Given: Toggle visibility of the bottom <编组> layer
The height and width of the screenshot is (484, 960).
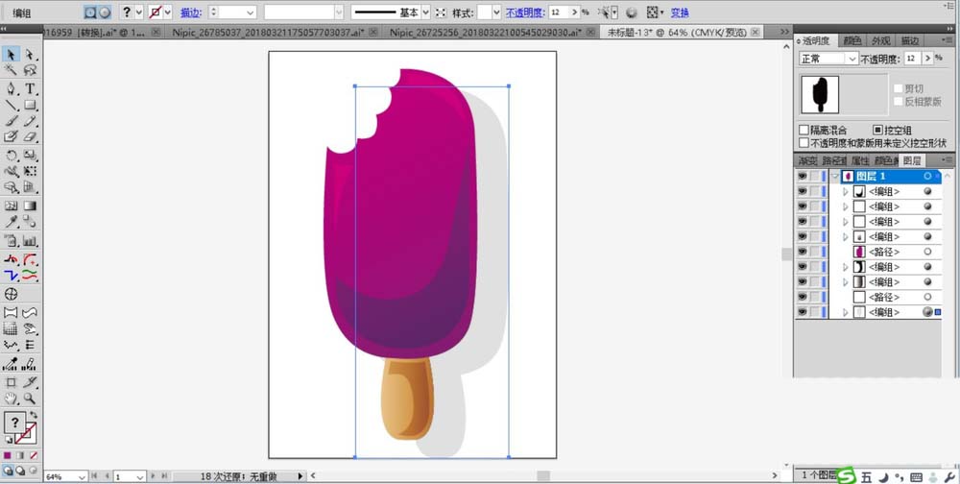Looking at the screenshot, I should click(x=802, y=312).
